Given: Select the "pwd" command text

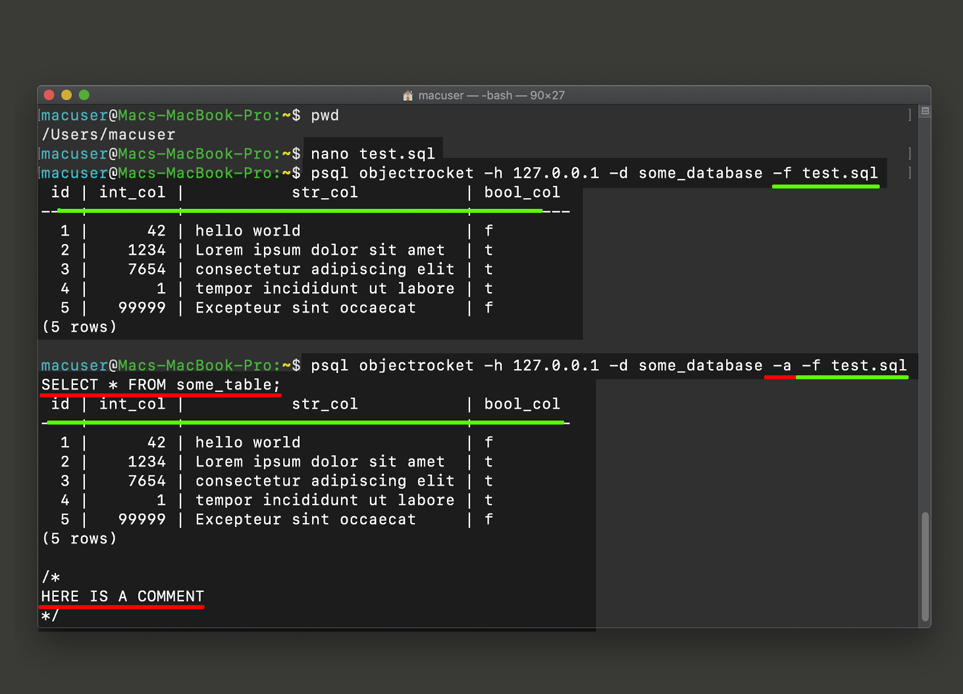Looking at the screenshot, I should (324, 115).
